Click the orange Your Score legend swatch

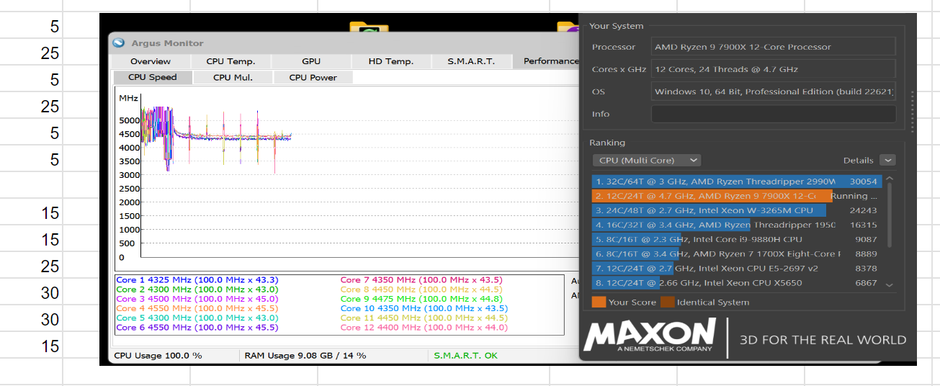click(598, 302)
